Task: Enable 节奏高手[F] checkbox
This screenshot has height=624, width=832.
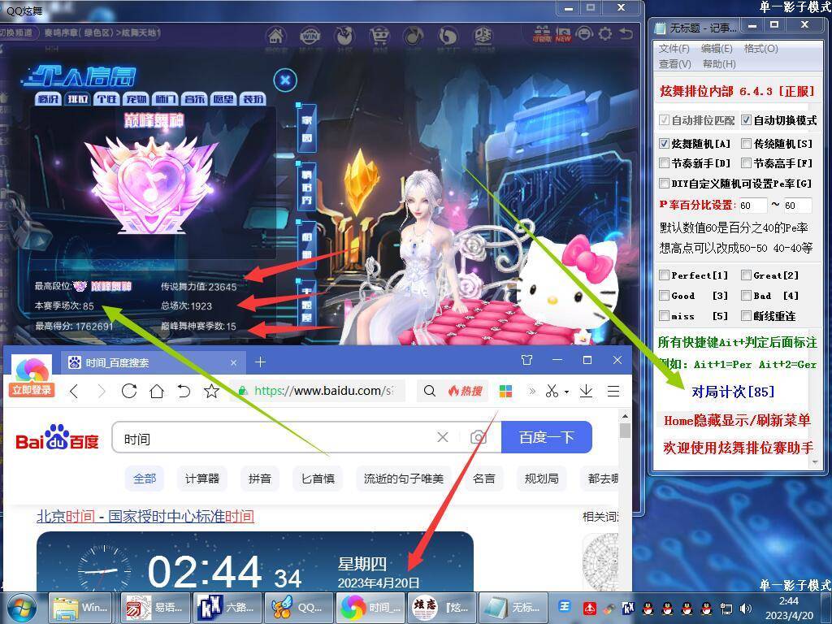Action: pyautogui.click(x=746, y=163)
